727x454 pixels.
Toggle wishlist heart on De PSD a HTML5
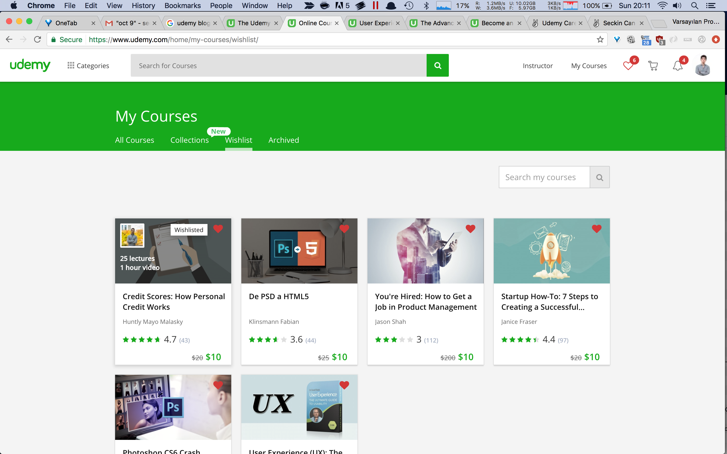[344, 229]
